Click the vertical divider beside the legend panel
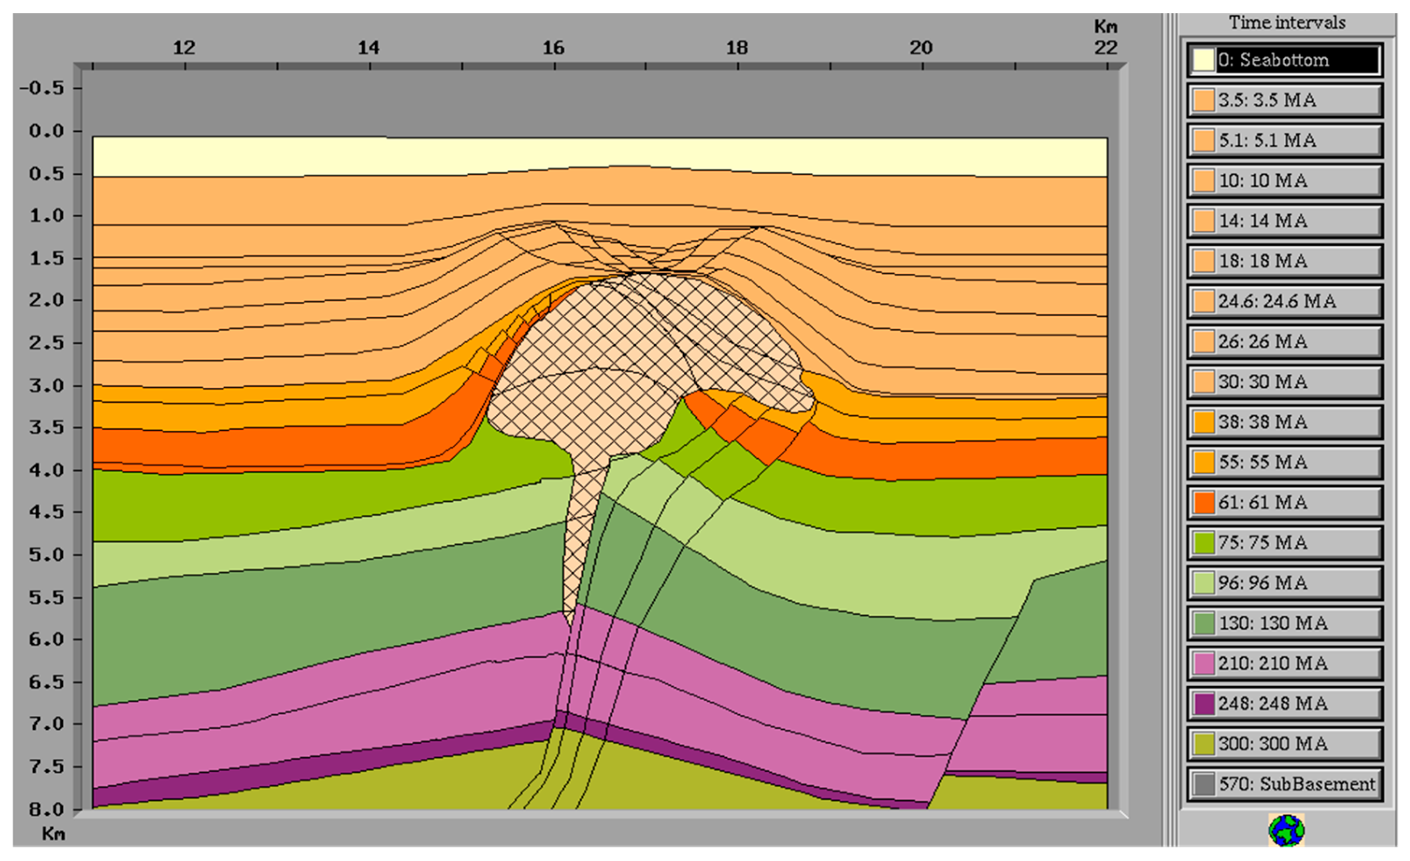 coord(1170,430)
